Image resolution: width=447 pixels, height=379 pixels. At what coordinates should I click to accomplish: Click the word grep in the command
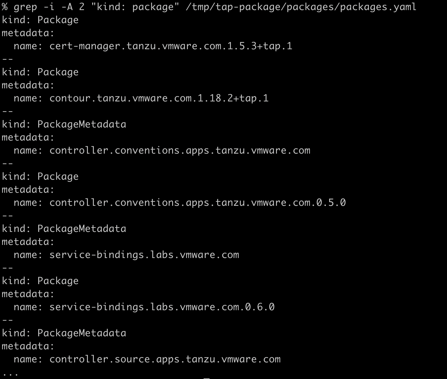(x=25, y=7)
